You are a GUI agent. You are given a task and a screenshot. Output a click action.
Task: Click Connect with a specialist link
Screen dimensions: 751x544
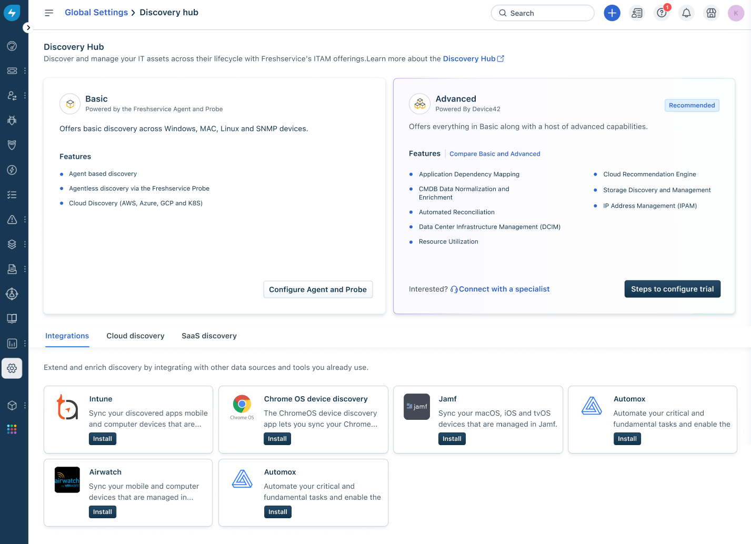pos(500,289)
